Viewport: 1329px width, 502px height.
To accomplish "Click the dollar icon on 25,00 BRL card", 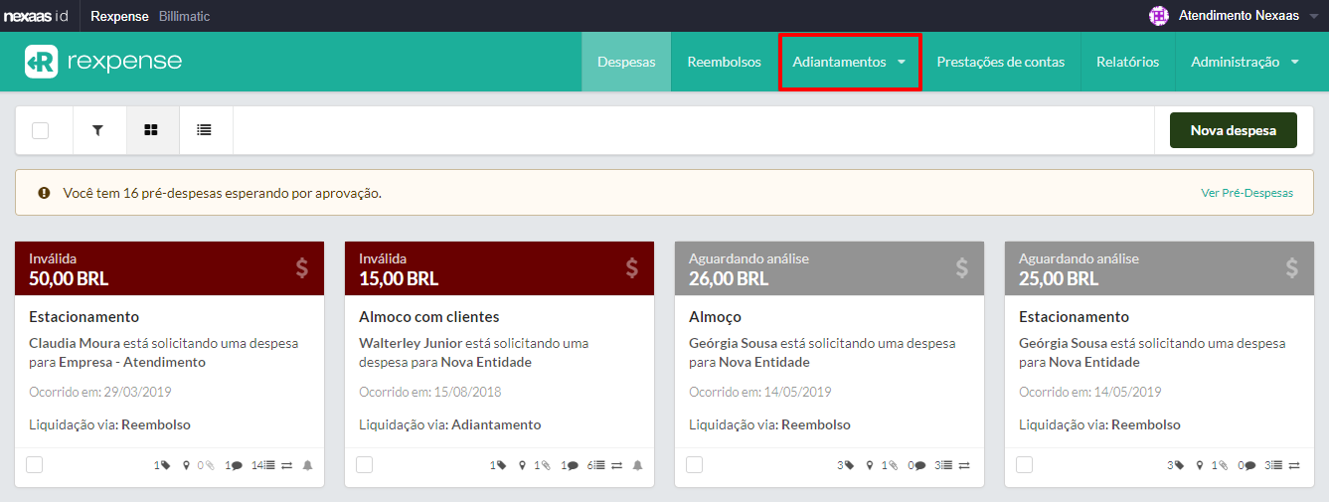I will (1292, 267).
